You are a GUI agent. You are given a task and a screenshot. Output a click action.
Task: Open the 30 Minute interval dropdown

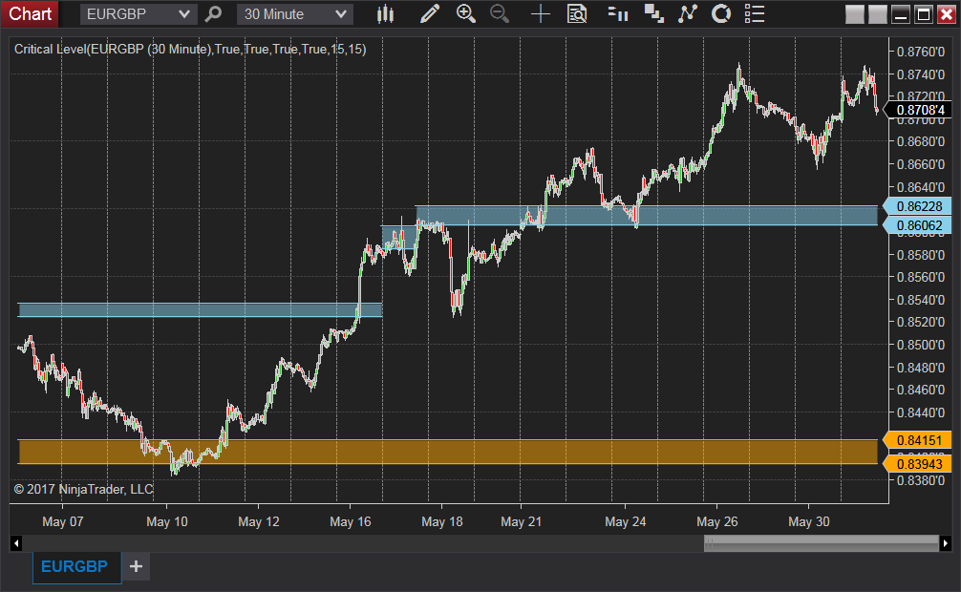click(293, 14)
